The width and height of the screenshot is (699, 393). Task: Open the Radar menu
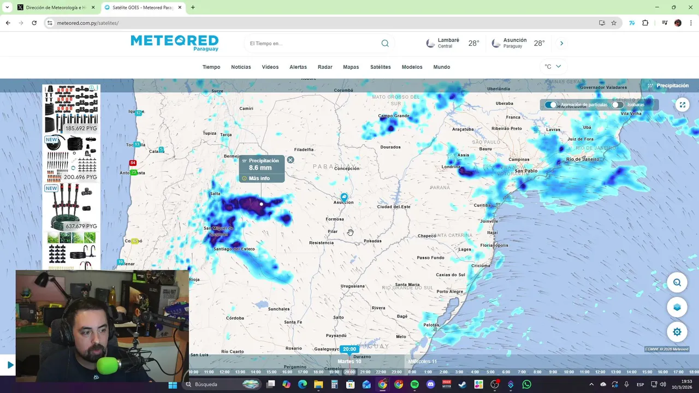[x=325, y=67]
